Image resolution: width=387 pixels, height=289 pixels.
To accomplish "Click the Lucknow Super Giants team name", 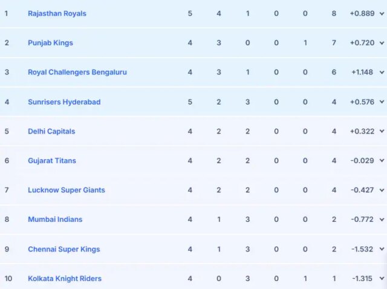I will click(x=67, y=190).
